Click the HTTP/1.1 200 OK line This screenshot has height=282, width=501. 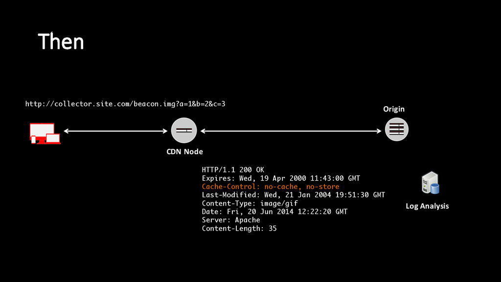pyautogui.click(x=233, y=170)
